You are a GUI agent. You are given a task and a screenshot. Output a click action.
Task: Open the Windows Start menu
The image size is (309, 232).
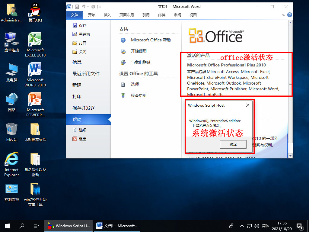click(x=7, y=226)
